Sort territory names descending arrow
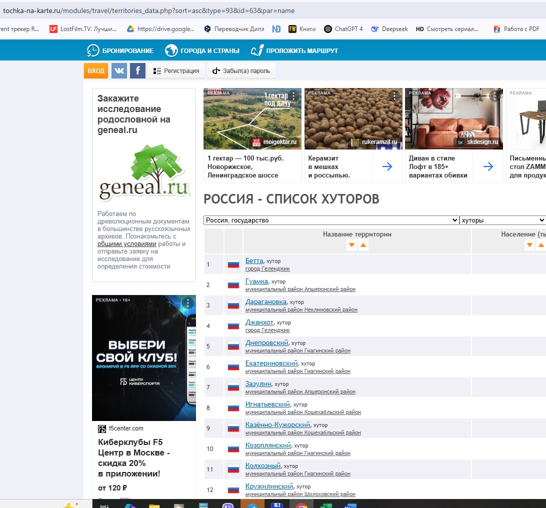This screenshot has width=546, height=508. [x=351, y=245]
